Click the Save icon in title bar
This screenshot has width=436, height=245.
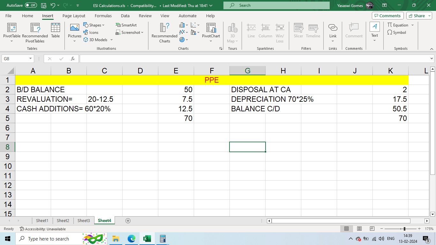click(44, 5)
